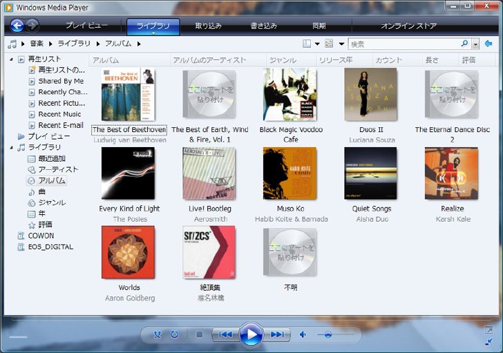
Task: Select the Duos II album cover
Action: point(370,94)
